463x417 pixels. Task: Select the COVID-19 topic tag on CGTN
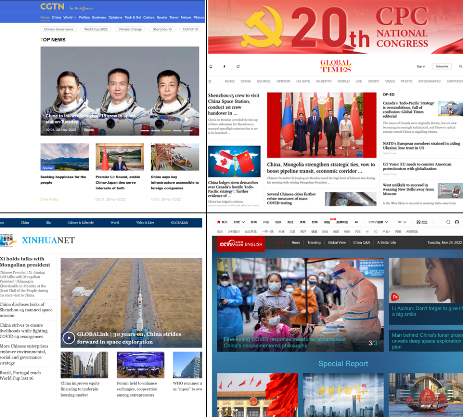point(190,29)
